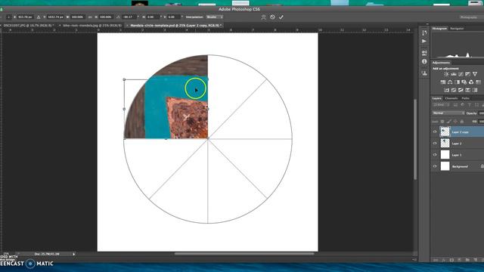Cancel the transform in options bar
The height and width of the screenshot is (272, 484).
pyautogui.click(x=272, y=17)
